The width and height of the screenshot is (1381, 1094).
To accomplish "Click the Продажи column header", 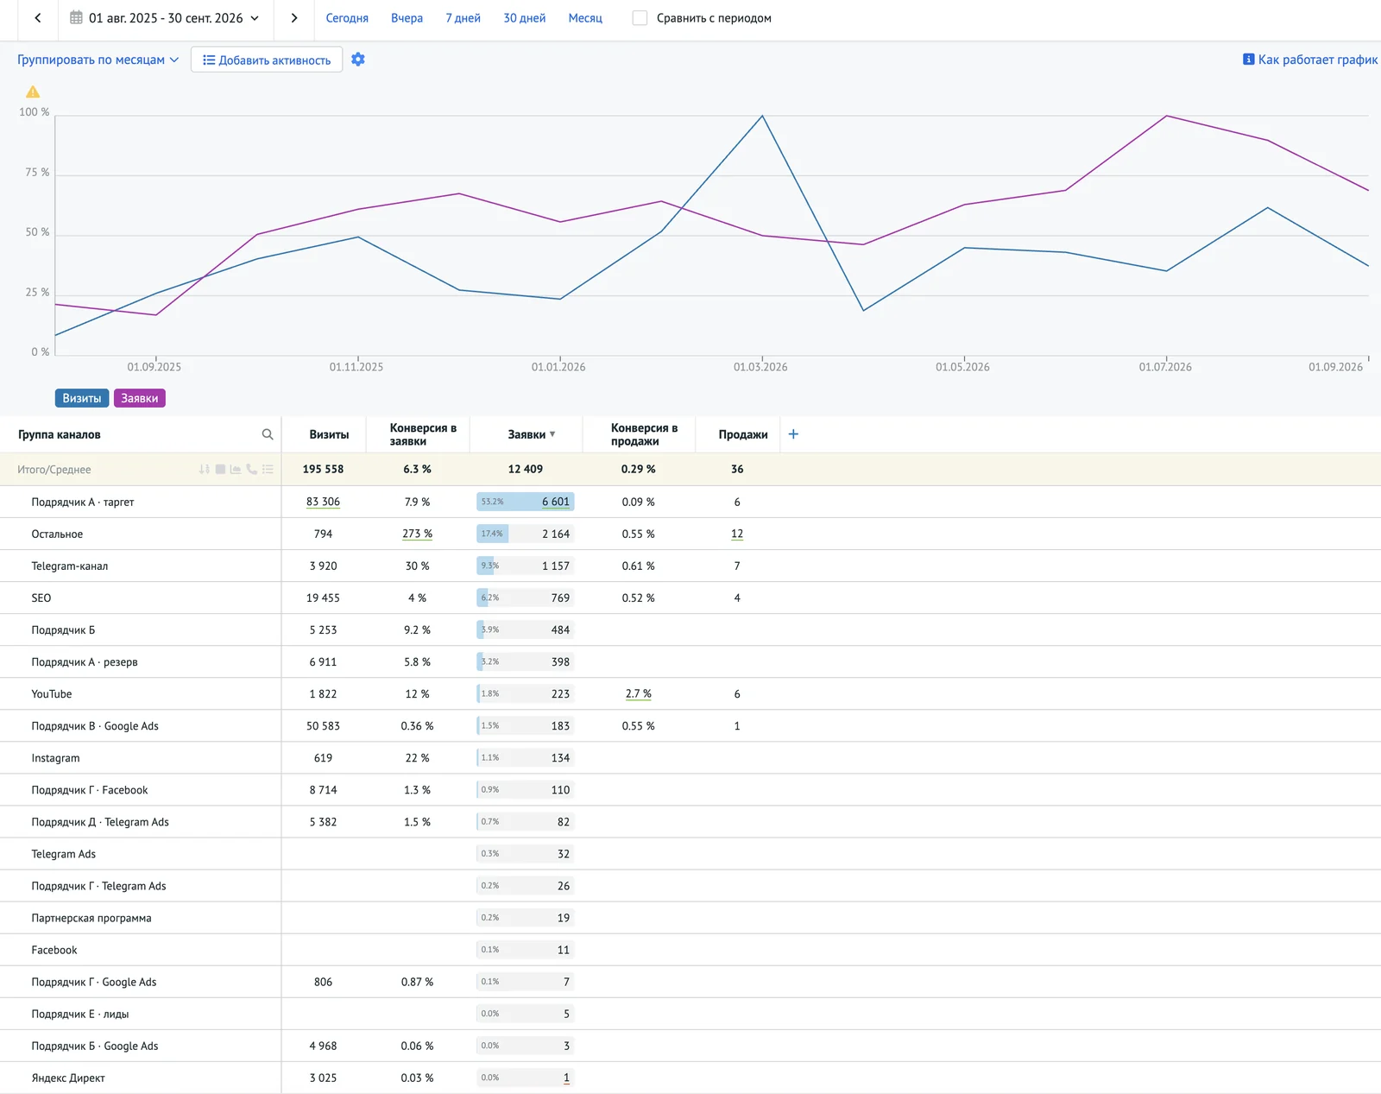I will tap(743, 434).
